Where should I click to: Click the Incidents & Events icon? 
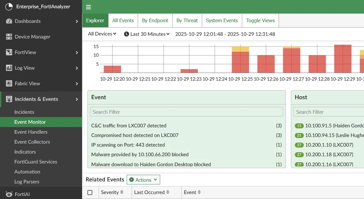pos(9,99)
